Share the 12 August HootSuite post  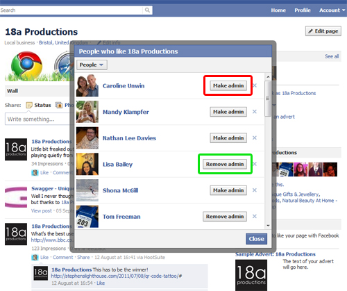pyautogui.click(x=83, y=257)
